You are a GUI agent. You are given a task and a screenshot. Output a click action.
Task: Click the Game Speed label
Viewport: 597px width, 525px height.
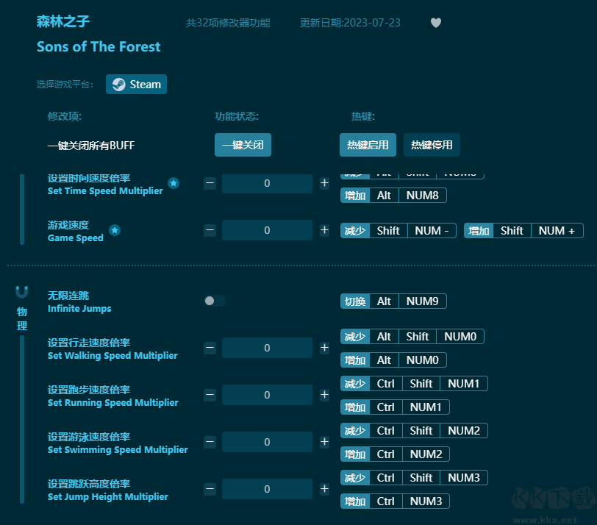[76, 238]
